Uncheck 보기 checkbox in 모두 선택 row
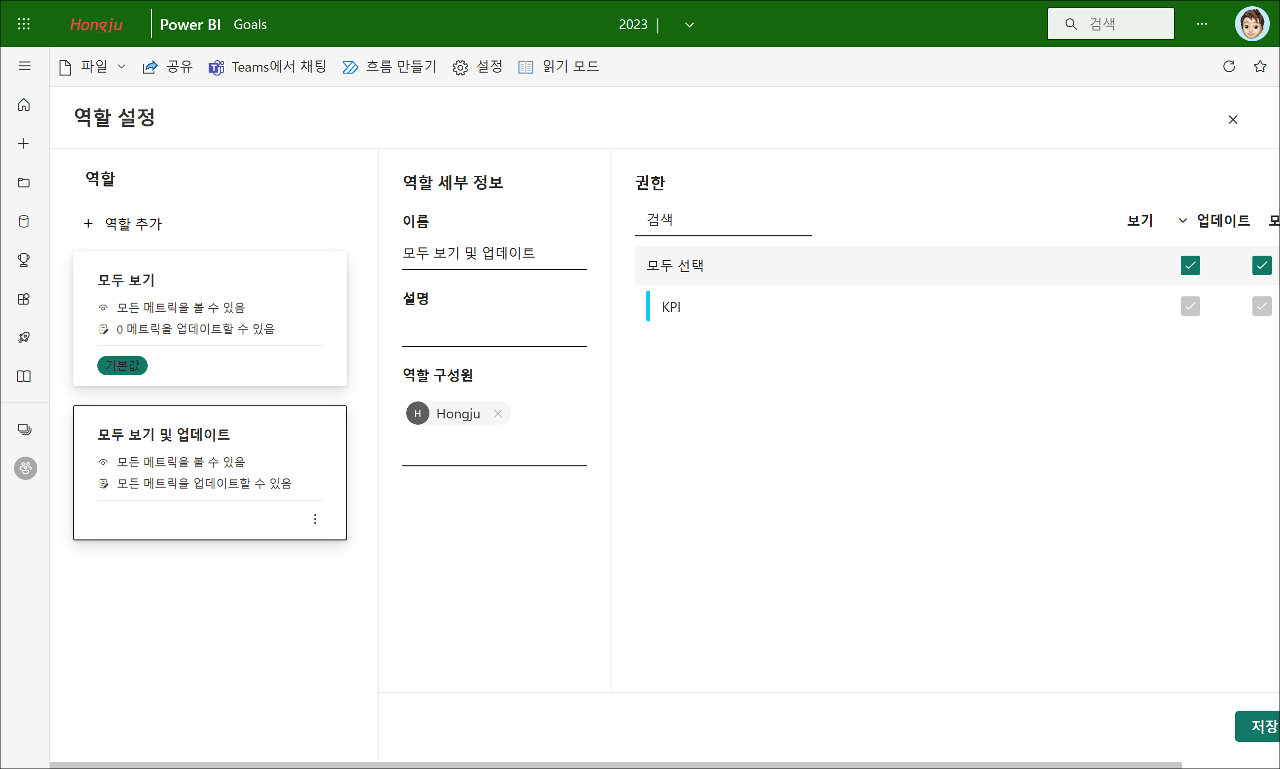The image size is (1280, 769). [1190, 265]
